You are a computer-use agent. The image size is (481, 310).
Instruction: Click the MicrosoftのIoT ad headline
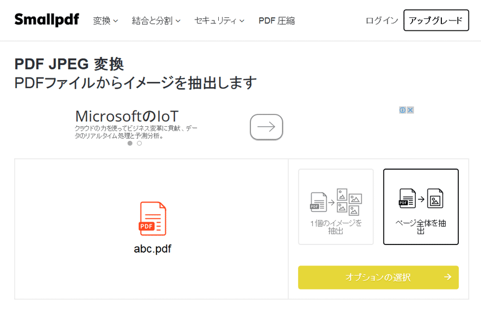(x=126, y=117)
